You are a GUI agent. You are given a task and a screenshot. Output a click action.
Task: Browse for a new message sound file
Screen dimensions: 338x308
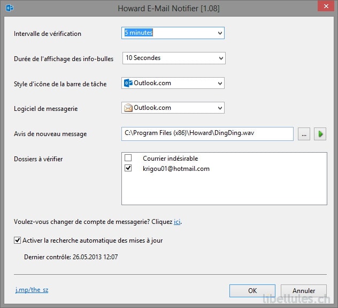(x=304, y=134)
